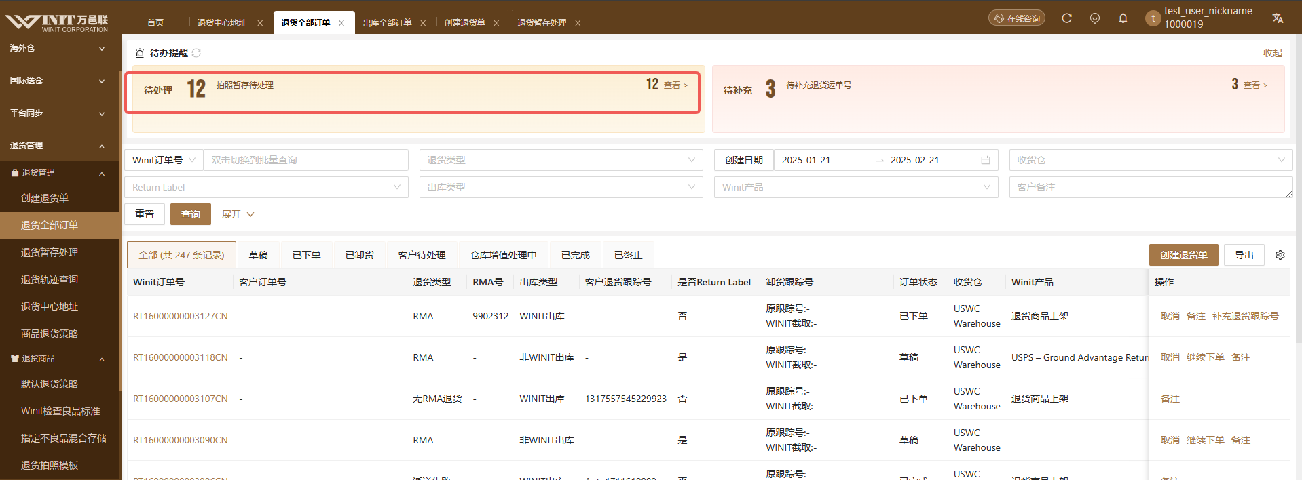Click the 查询 search button
Screen dimensions: 1302x480
[191, 214]
